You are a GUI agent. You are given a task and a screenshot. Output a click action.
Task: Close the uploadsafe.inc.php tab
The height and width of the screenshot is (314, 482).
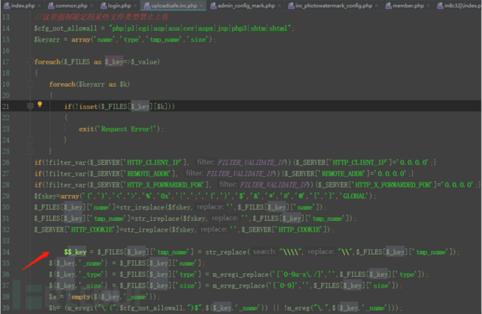pyautogui.click(x=201, y=6)
